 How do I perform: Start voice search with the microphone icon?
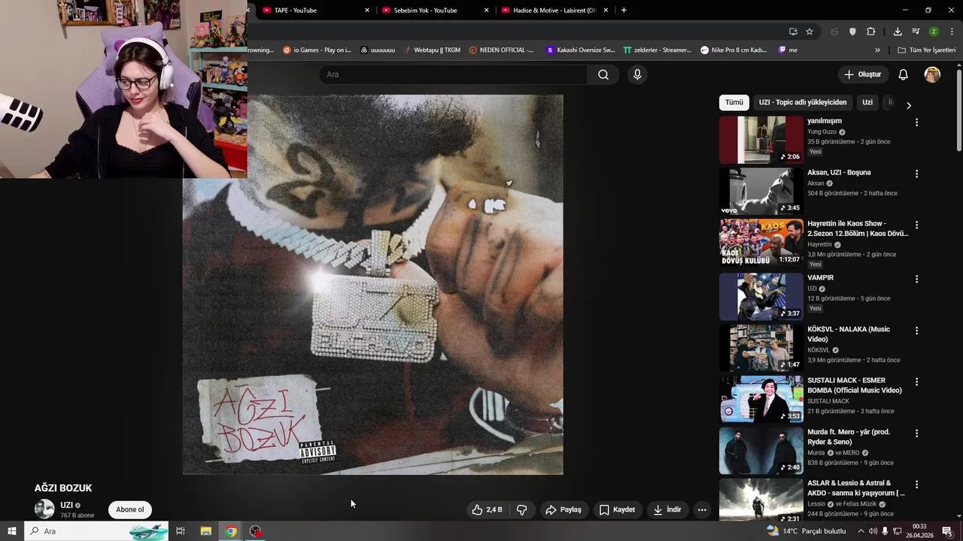[637, 74]
